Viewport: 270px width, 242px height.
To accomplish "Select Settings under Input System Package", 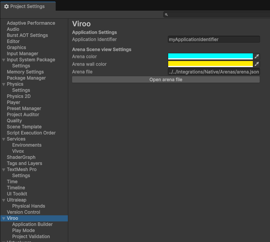I will pos(21,66).
